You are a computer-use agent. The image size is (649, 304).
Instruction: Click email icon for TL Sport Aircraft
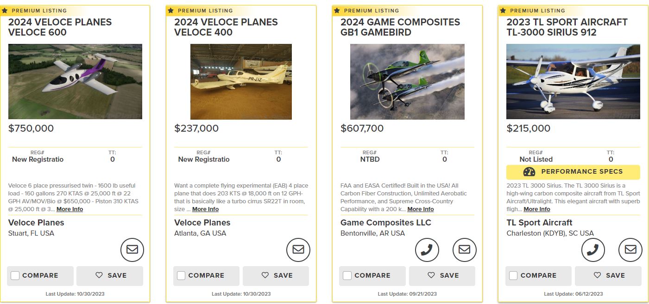coord(630,249)
